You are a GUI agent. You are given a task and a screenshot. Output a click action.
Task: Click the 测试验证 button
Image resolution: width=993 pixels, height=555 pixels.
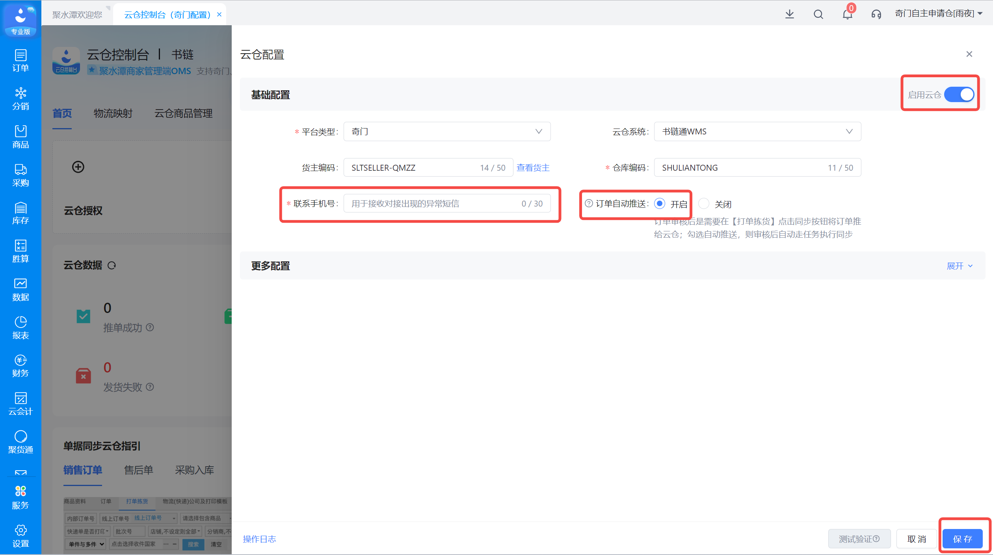pyautogui.click(x=859, y=539)
